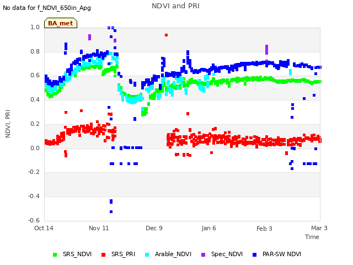Click the cyan Arable_NDVI legend swatch
Image resolution: width=353 pixels, height=265 pixels.
pos(147,255)
